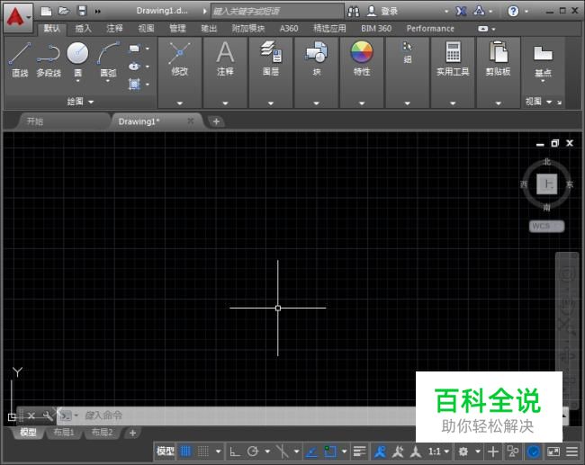Open the Annotation (注释) text tool

point(225,58)
